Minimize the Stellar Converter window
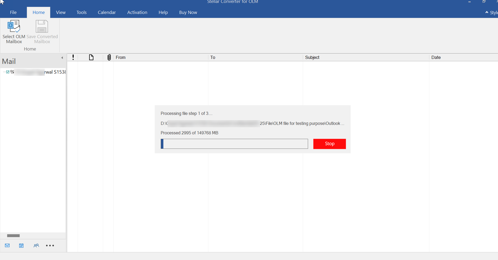Viewport: 498px width, 260px height. tap(470, 2)
